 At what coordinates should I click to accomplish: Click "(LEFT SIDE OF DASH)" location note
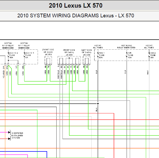[87, 51]
